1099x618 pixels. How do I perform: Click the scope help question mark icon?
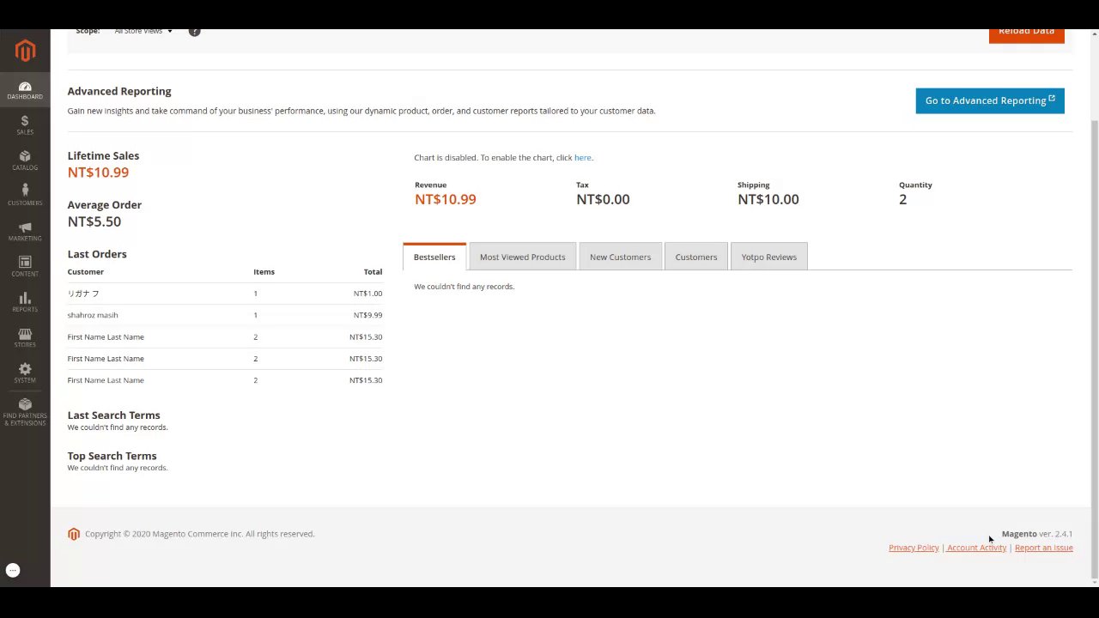[x=195, y=32]
